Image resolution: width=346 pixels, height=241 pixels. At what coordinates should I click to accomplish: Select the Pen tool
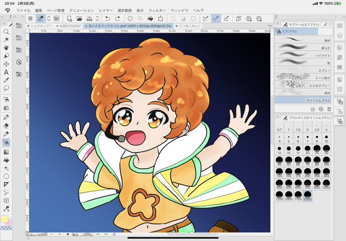tap(6, 117)
